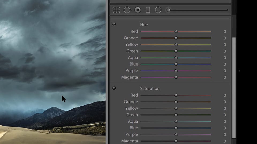Click the Hue Red value field
This screenshot has width=257, height=144.
click(225, 31)
